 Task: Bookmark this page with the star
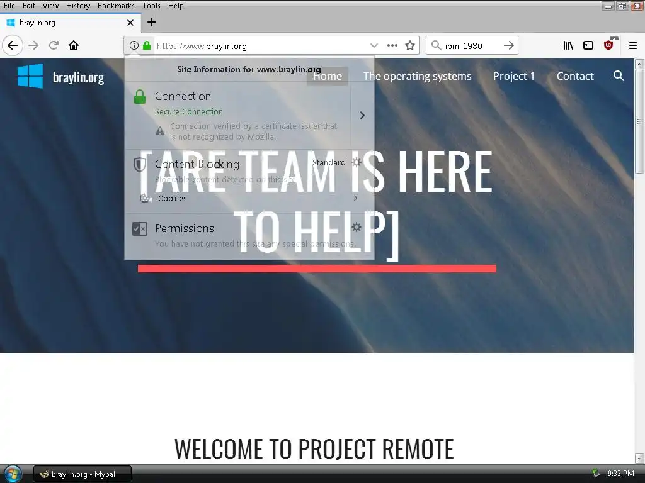(x=409, y=45)
